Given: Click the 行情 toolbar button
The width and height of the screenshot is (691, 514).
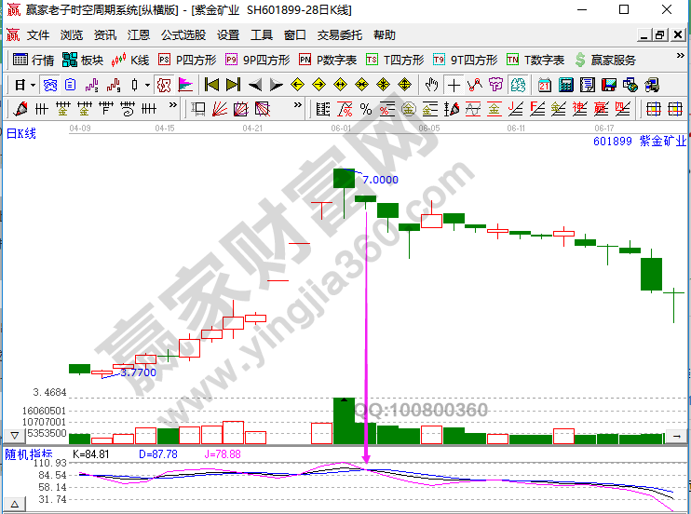Looking at the screenshot, I should 34,60.
